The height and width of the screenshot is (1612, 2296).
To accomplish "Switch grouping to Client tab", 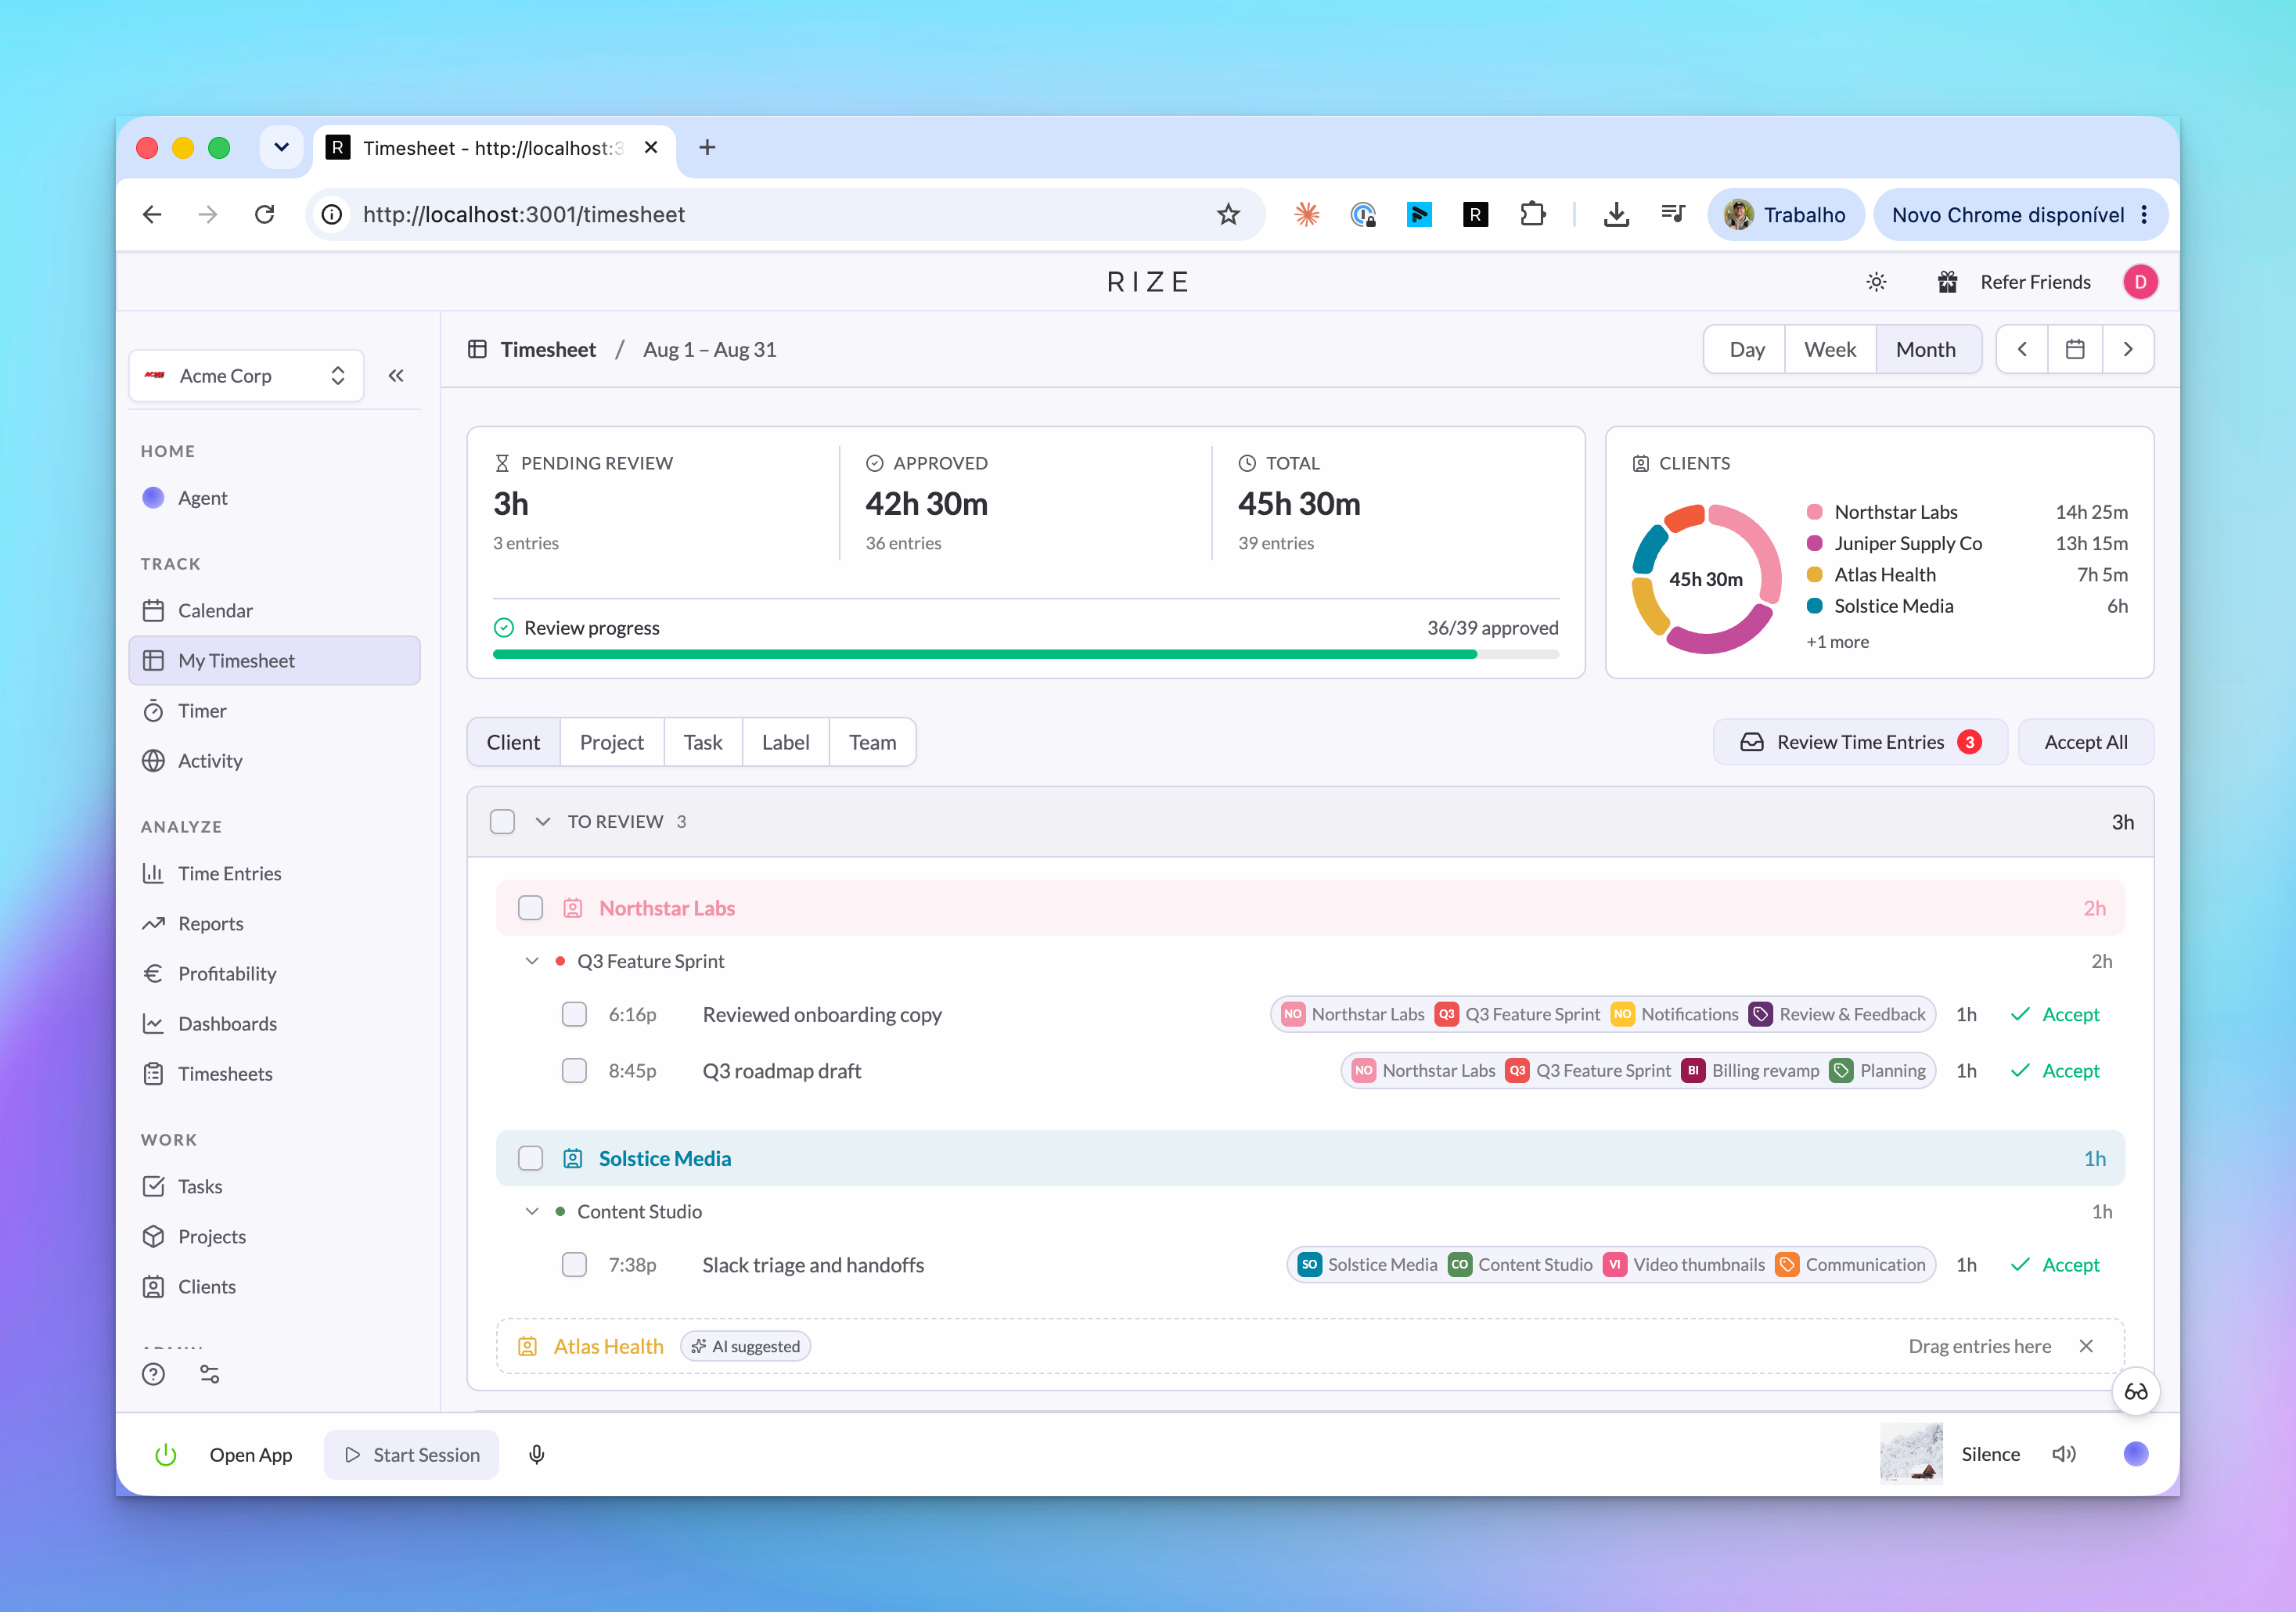I will tap(513, 742).
